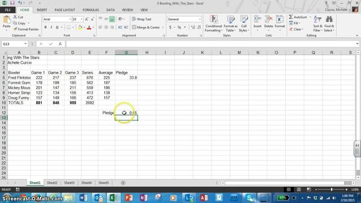
Task: Align text left
Action: point(100,28)
